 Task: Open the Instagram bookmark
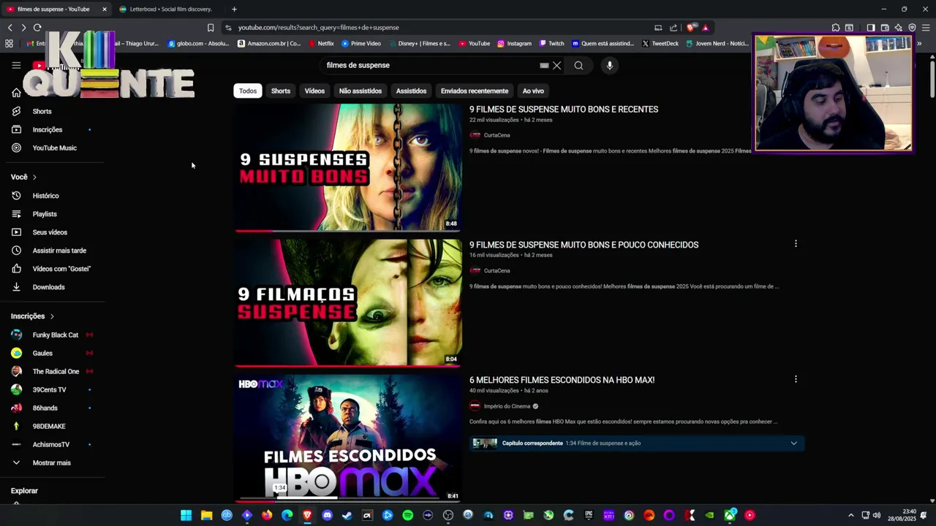pos(514,43)
